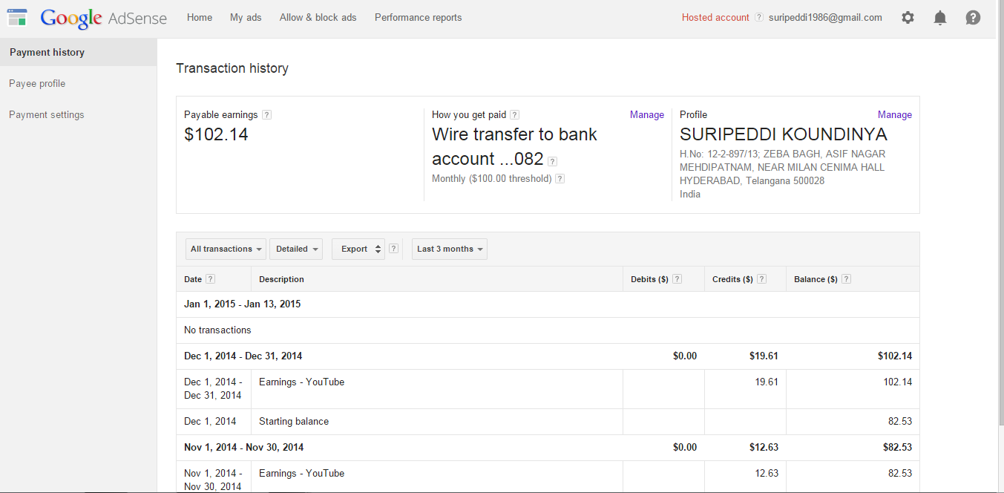Go to Allow & block ads
The image size is (1004, 493).
pos(318,17)
